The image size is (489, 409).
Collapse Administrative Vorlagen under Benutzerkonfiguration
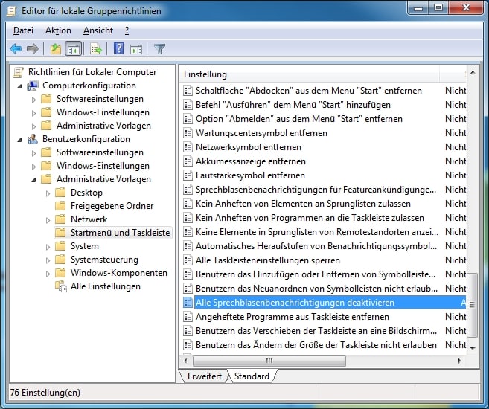pyautogui.click(x=33, y=180)
